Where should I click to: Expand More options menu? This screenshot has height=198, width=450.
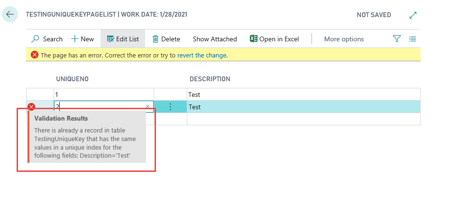pyautogui.click(x=344, y=39)
